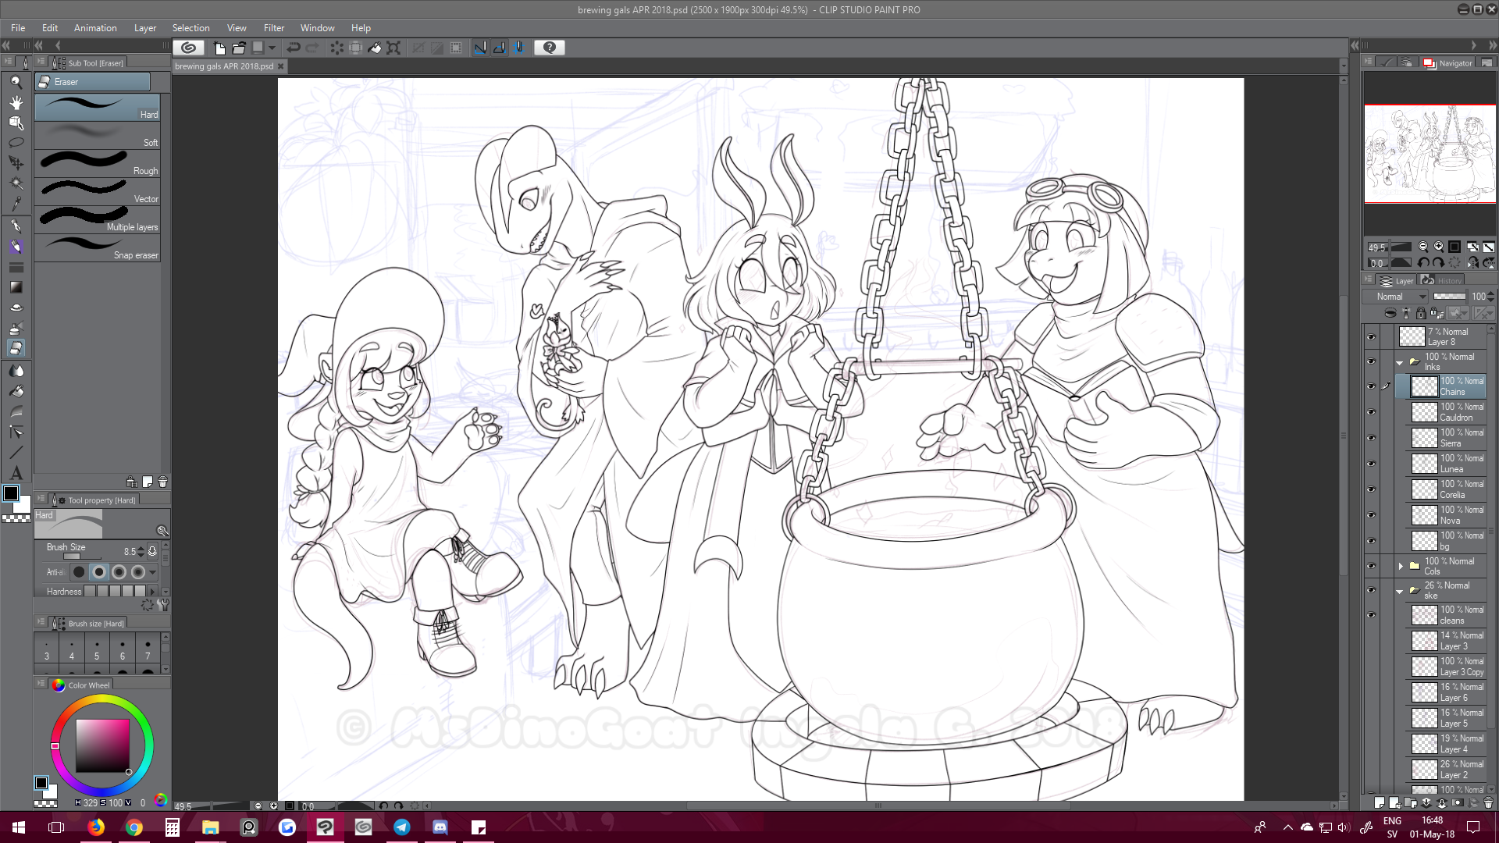Select the Text tool

point(16,473)
